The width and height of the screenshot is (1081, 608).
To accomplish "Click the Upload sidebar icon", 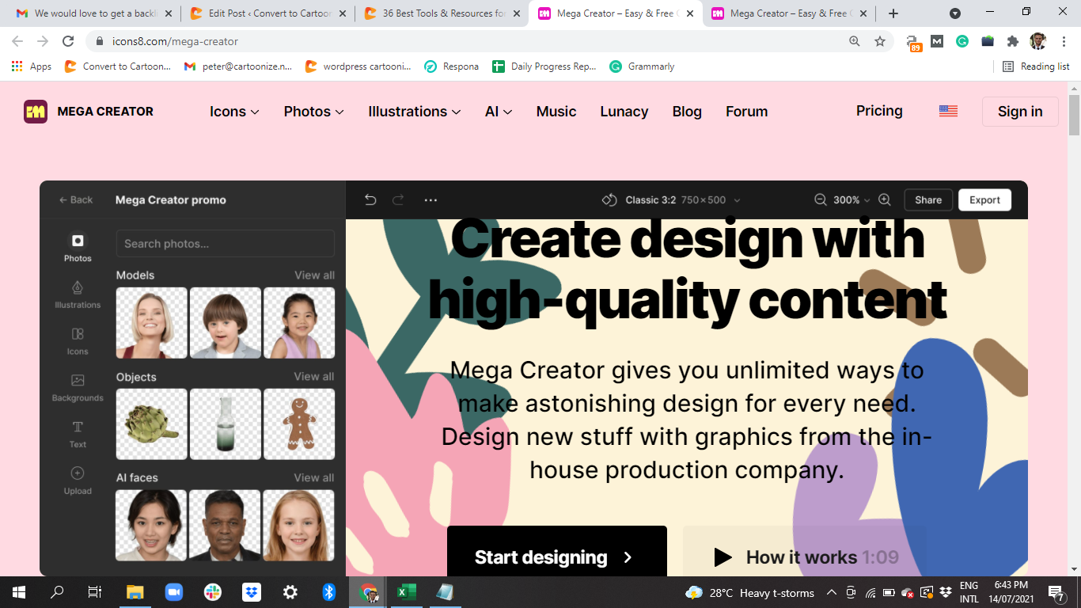I will point(78,473).
